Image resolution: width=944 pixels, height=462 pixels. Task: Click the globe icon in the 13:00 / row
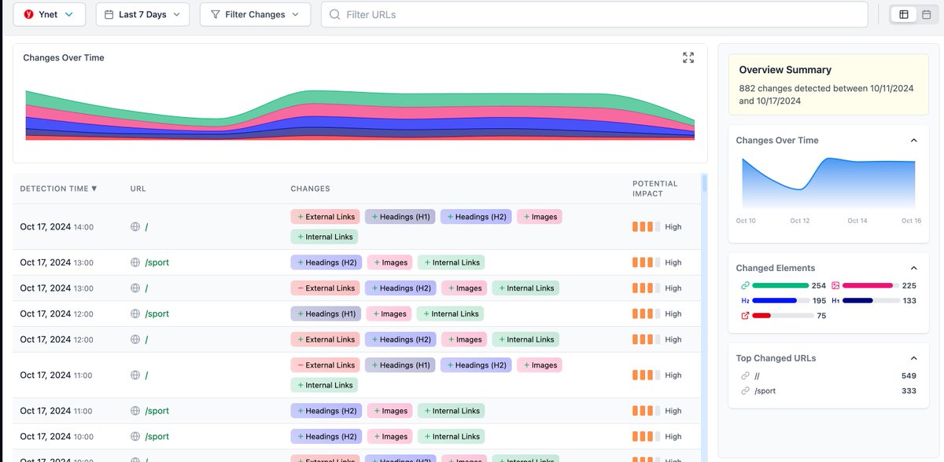pos(135,288)
